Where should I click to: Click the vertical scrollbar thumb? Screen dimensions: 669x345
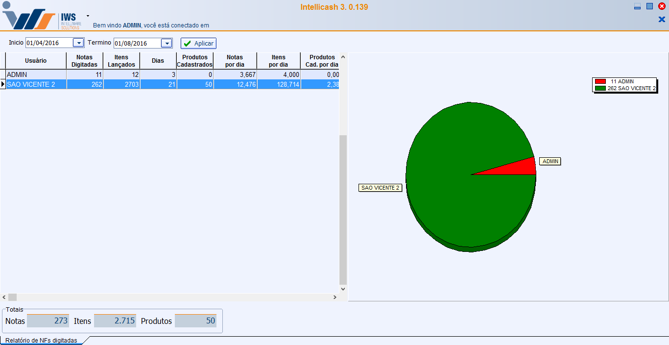[x=343, y=210]
